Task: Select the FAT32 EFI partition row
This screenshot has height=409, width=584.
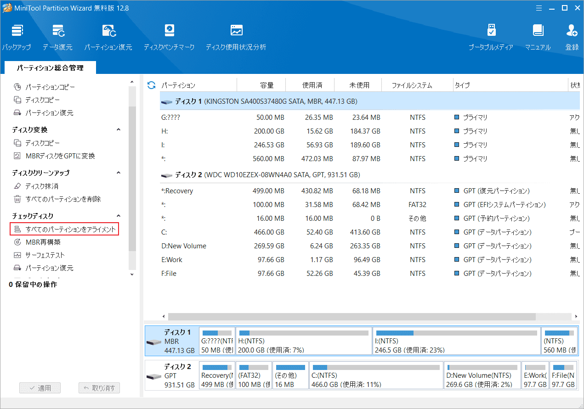Action: tap(370, 205)
